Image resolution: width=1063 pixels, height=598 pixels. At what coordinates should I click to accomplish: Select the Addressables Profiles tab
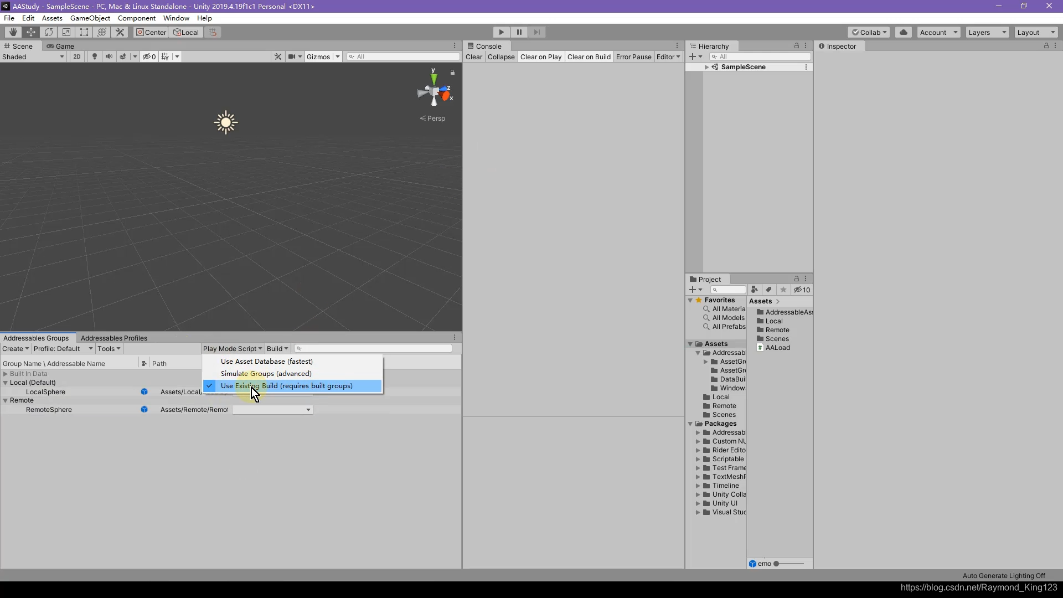(x=114, y=337)
